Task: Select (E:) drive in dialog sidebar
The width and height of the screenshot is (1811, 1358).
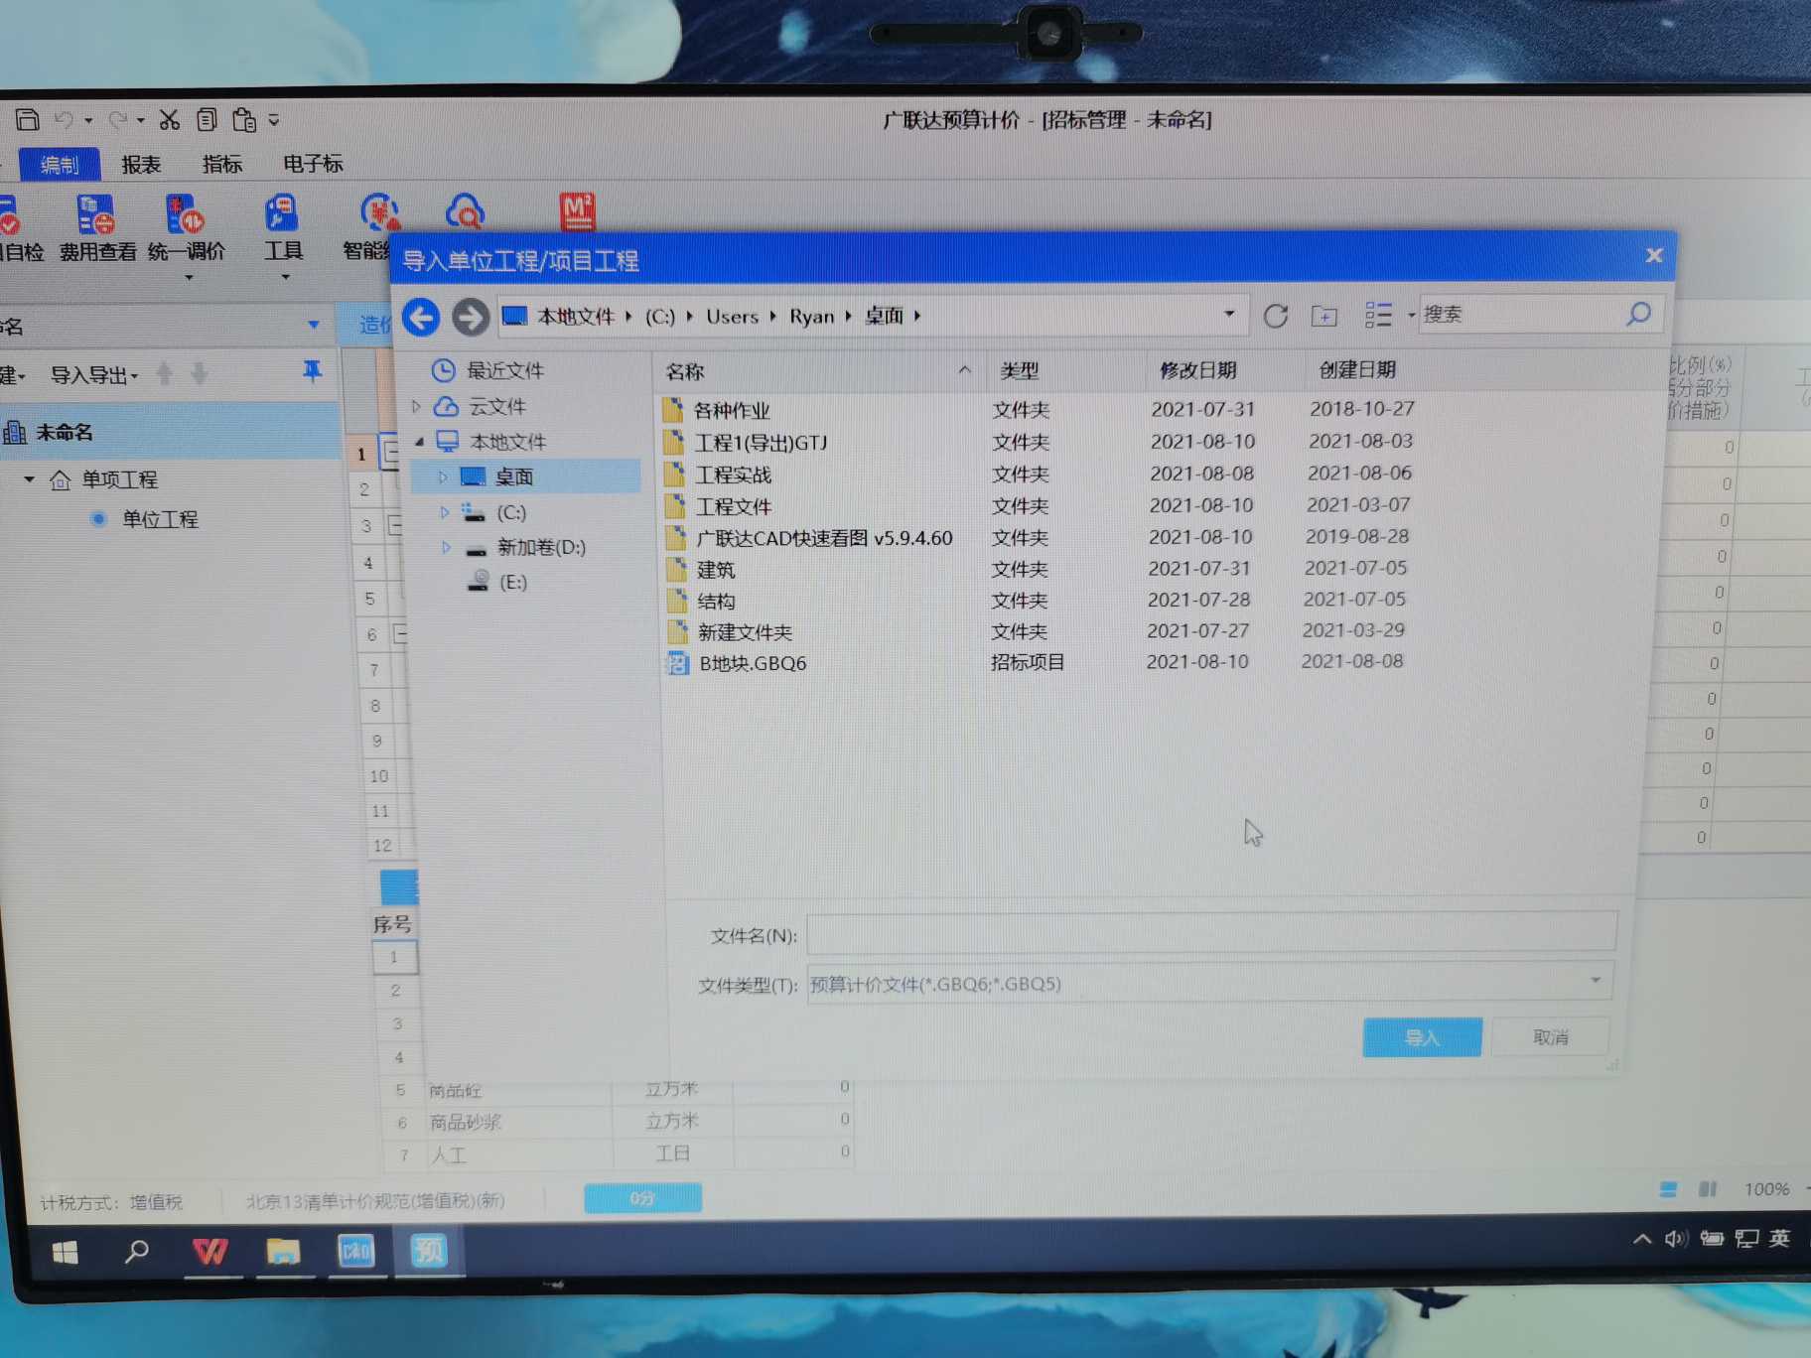Action: pyautogui.click(x=512, y=582)
